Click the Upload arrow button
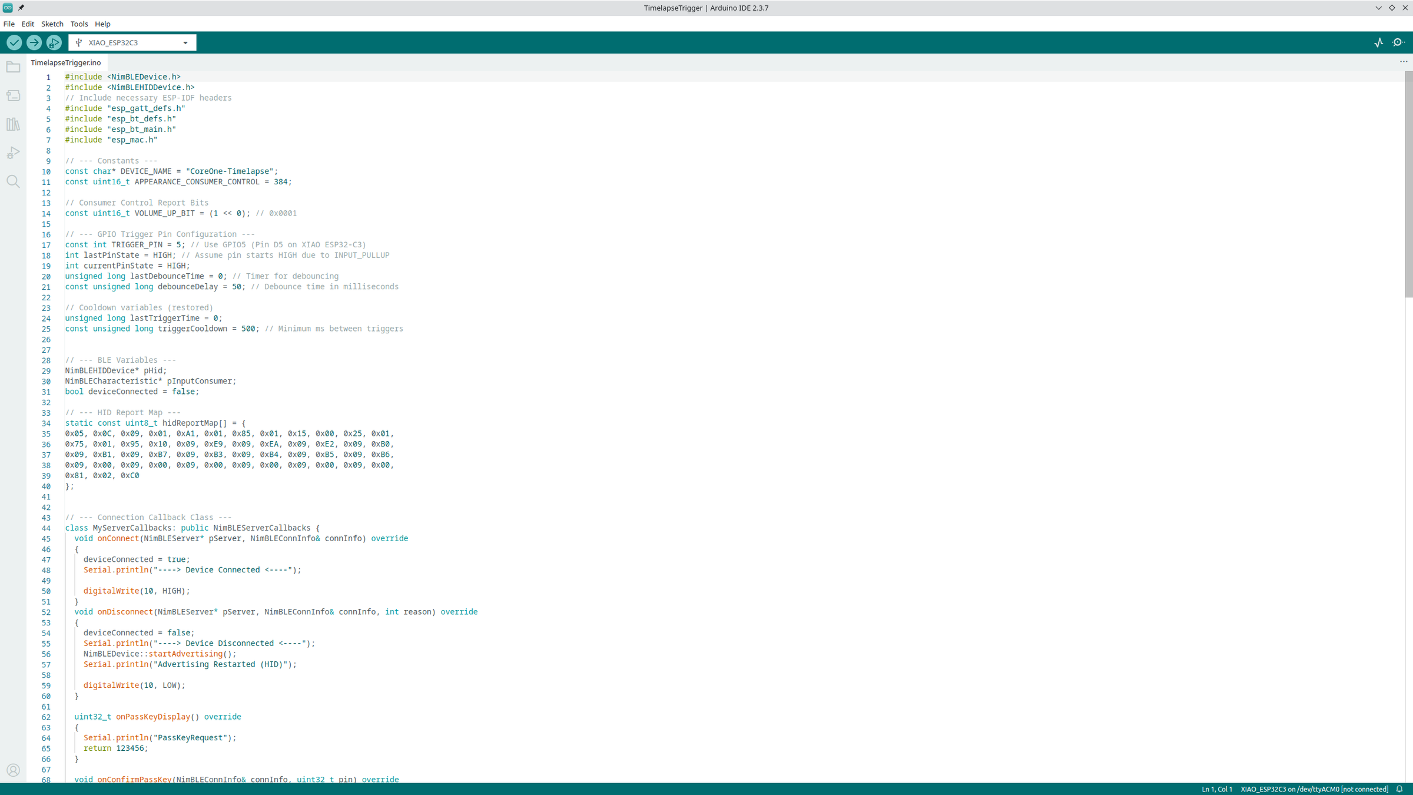Image resolution: width=1413 pixels, height=795 pixels. click(34, 42)
